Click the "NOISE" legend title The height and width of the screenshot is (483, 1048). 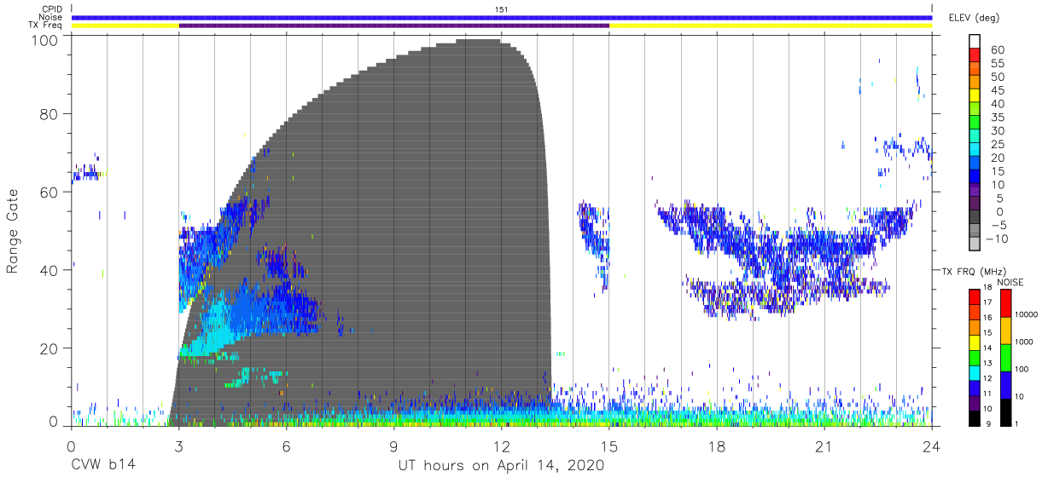(1011, 282)
